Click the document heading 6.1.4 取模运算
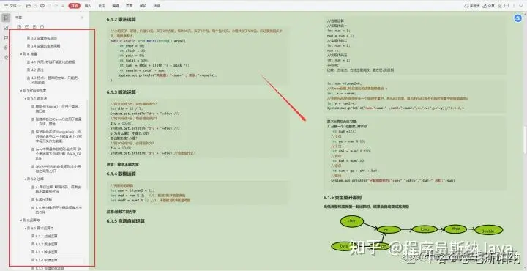 (x=122, y=174)
